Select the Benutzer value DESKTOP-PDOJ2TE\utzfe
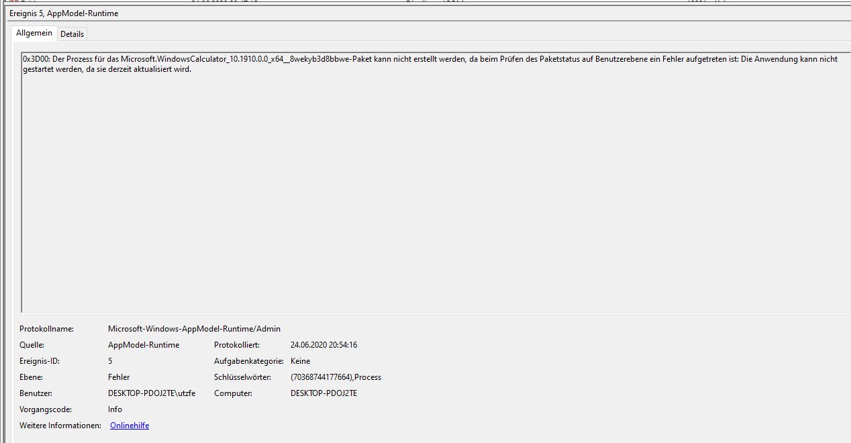 (x=152, y=393)
